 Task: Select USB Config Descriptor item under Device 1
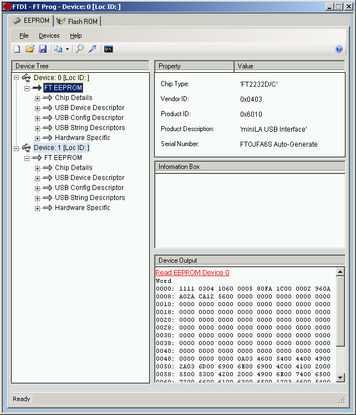89,188
